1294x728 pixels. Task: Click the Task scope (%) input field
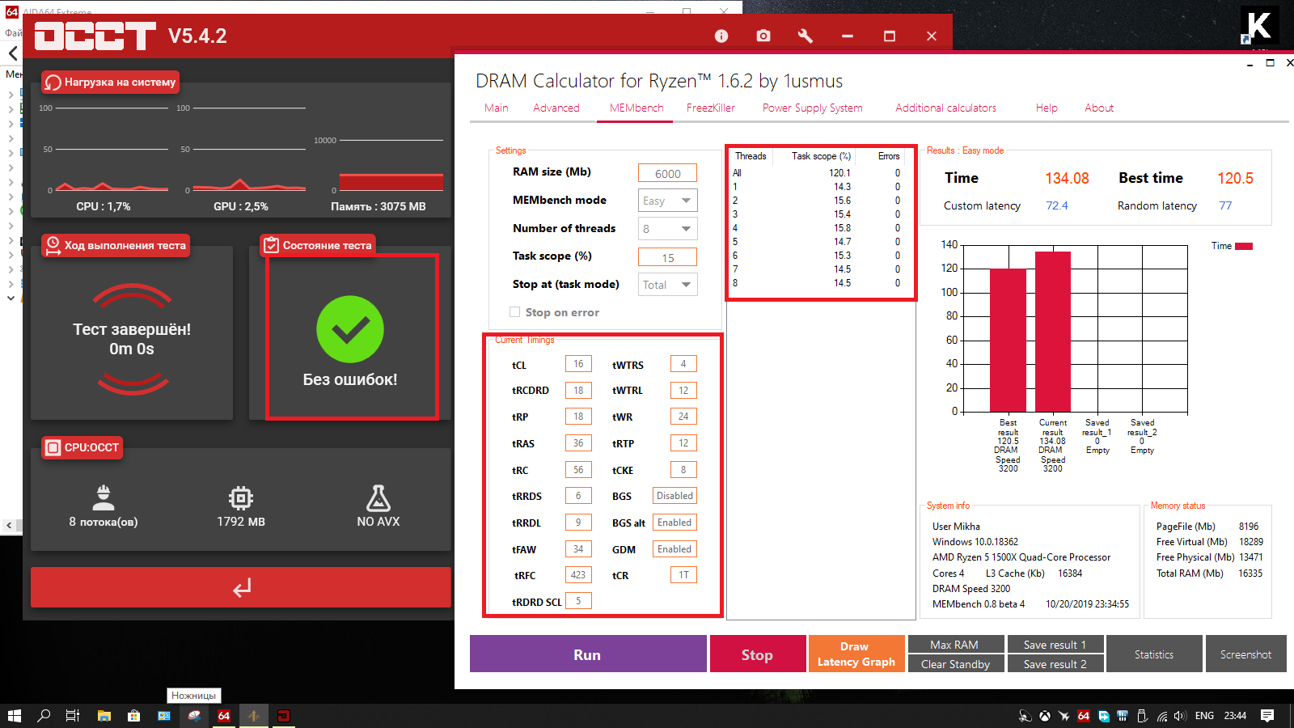668,257
